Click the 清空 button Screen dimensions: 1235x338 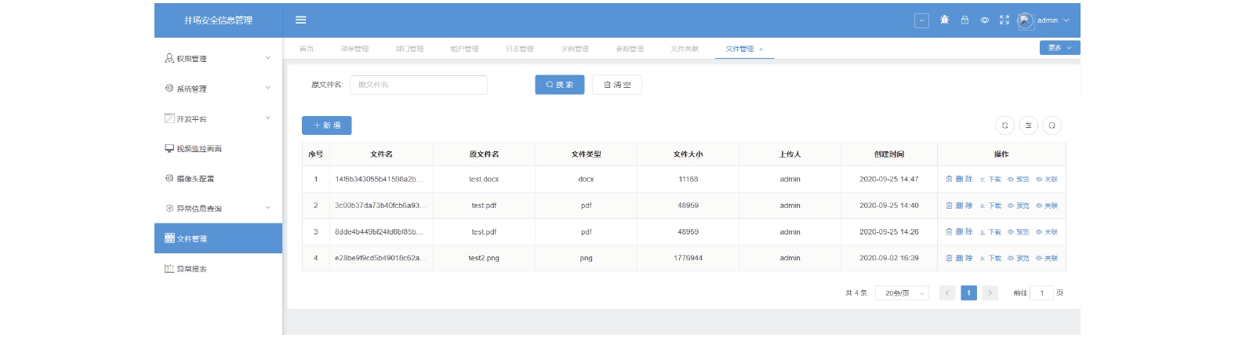[617, 85]
